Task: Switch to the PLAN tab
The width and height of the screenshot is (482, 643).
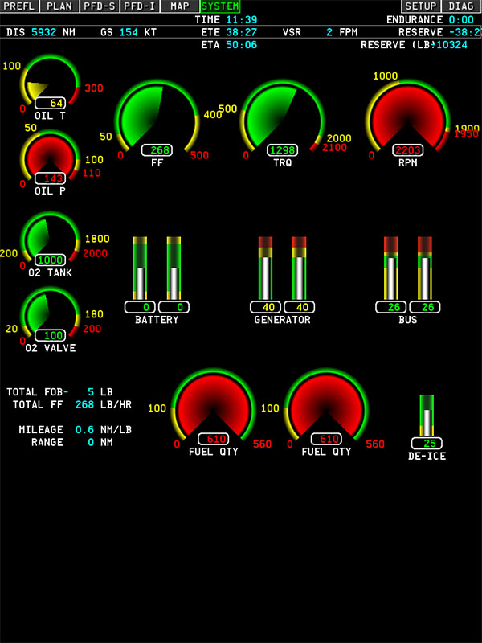Action: coord(59,6)
